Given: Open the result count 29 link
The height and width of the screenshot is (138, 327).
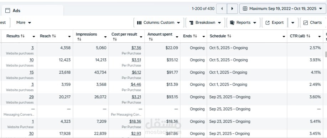Looking at the screenshot, I should pyautogui.click(x=31, y=97).
